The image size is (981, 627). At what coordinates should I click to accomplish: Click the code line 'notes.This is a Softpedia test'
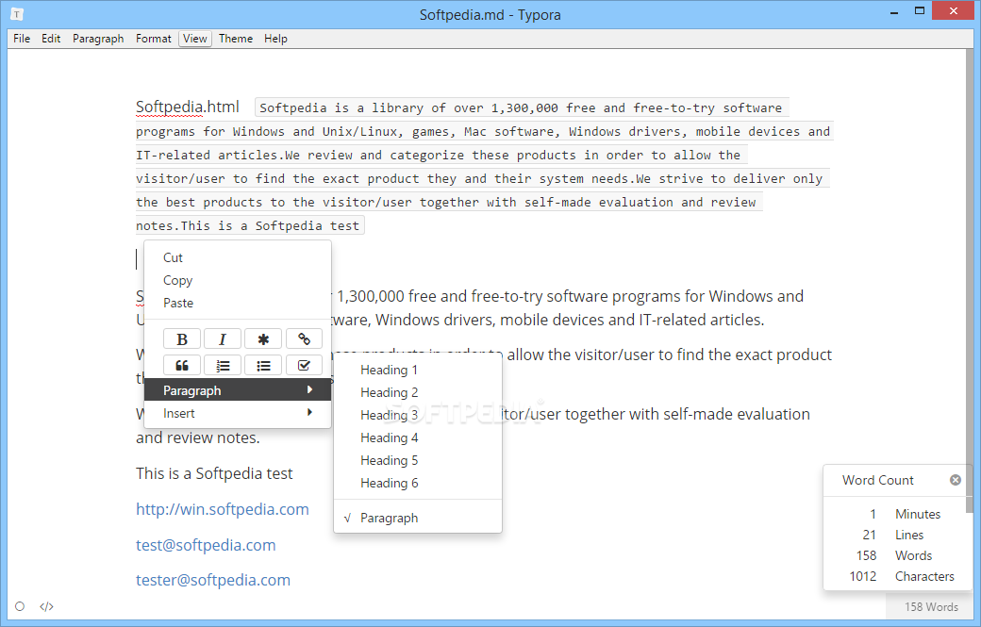click(248, 225)
